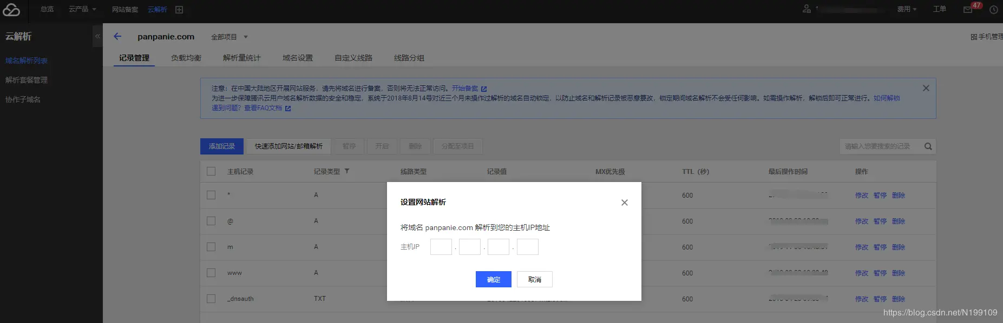1003x323 pixels.
Task: Open the mail messages icon with badge 47
Action: click(x=968, y=10)
